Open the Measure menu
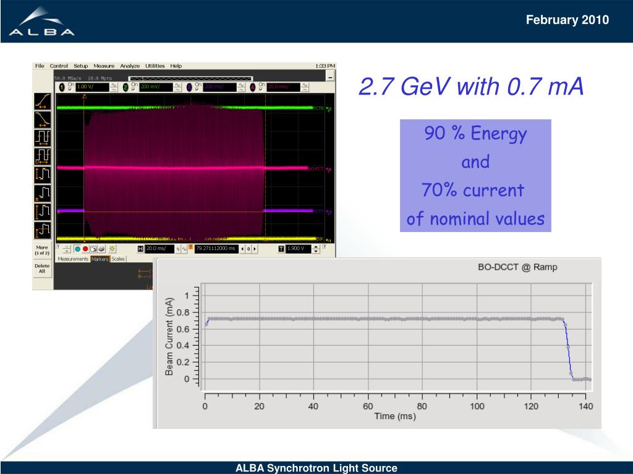633x474 pixels. tap(104, 65)
